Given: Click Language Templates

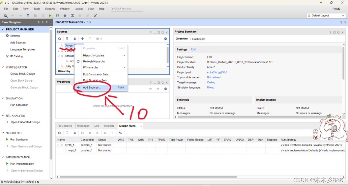Looking at the screenshot, I should click(x=23, y=49).
